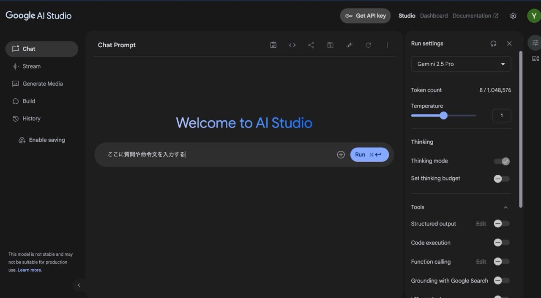
Task: Click the Learn more link
Action: pos(29,270)
